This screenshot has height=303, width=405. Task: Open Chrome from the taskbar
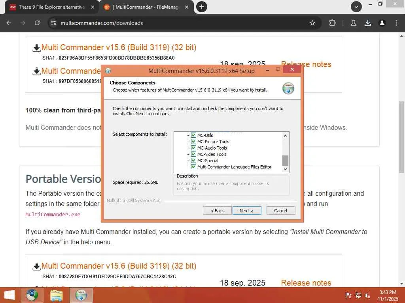point(32,295)
